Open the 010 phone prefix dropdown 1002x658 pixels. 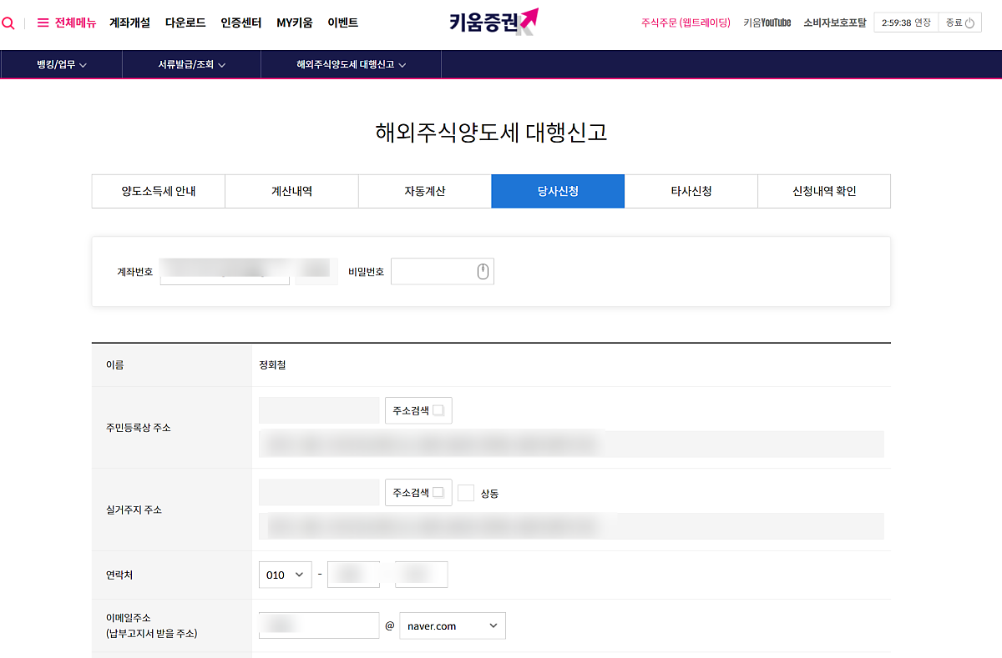[x=286, y=575]
